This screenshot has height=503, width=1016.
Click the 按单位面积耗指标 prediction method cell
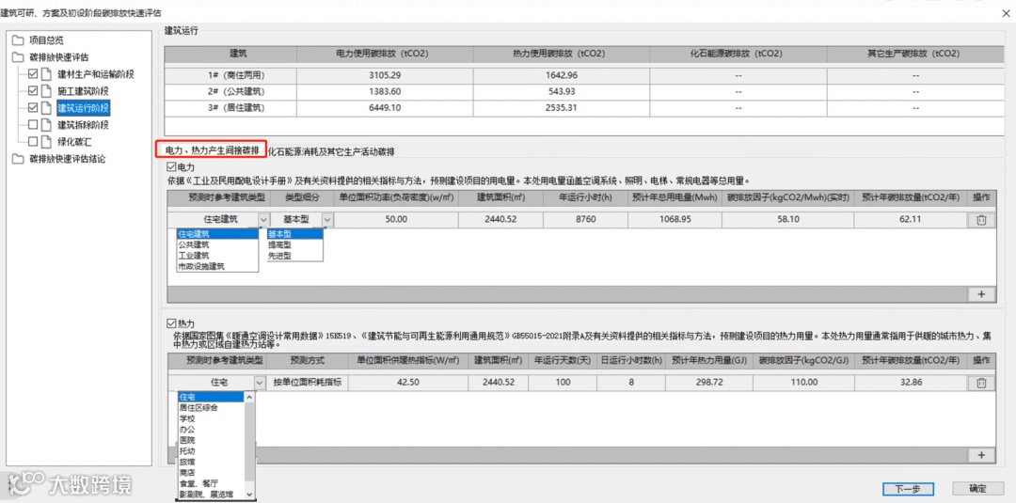(x=307, y=384)
